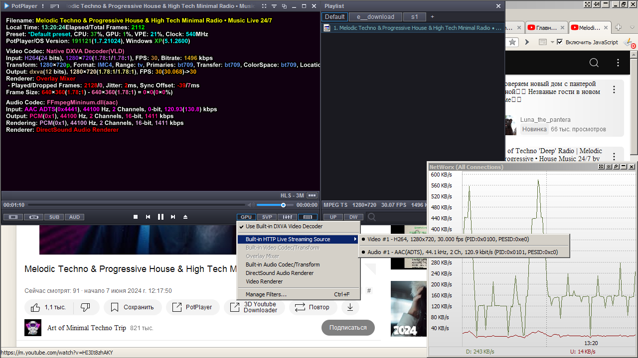Click the PotPlayer button under the video
The image size is (638, 358).
(x=192, y=307)
